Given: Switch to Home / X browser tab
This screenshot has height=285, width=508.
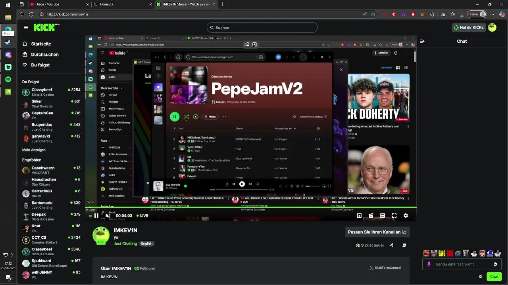Looking at the screenshot, I should click(122, 4).
